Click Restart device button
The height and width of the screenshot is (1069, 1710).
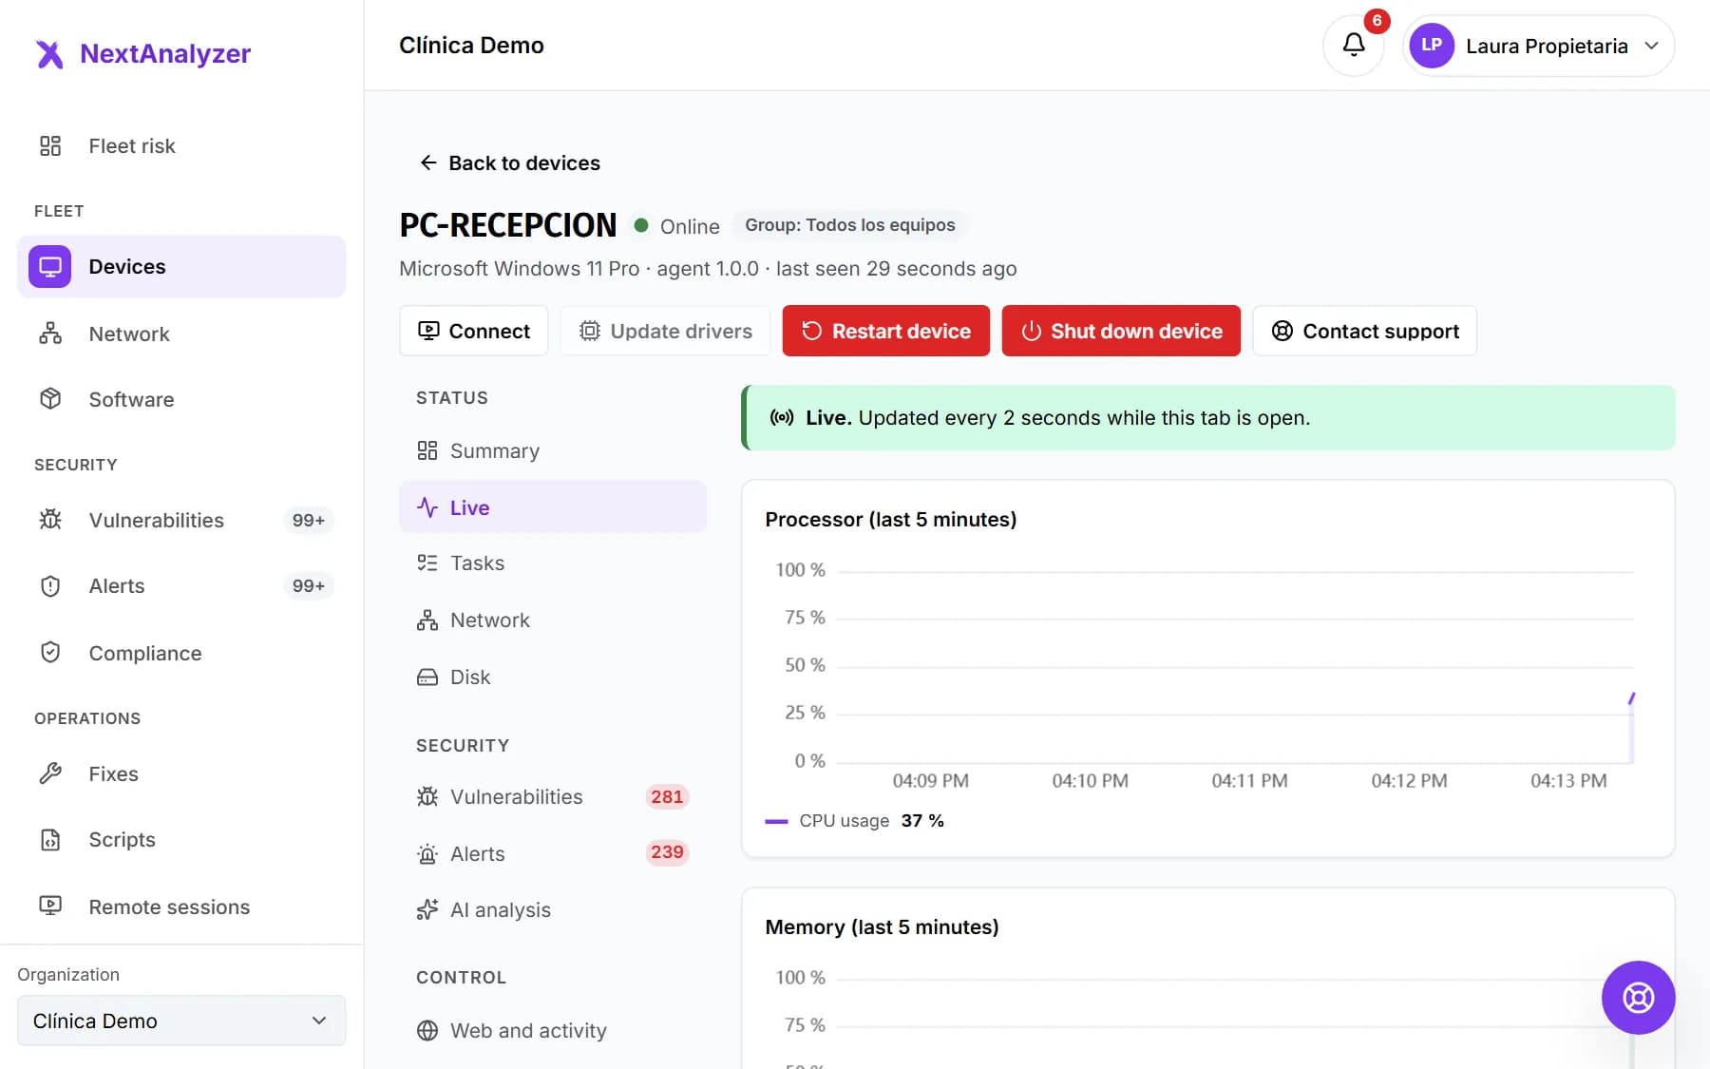tap(886, 331)
